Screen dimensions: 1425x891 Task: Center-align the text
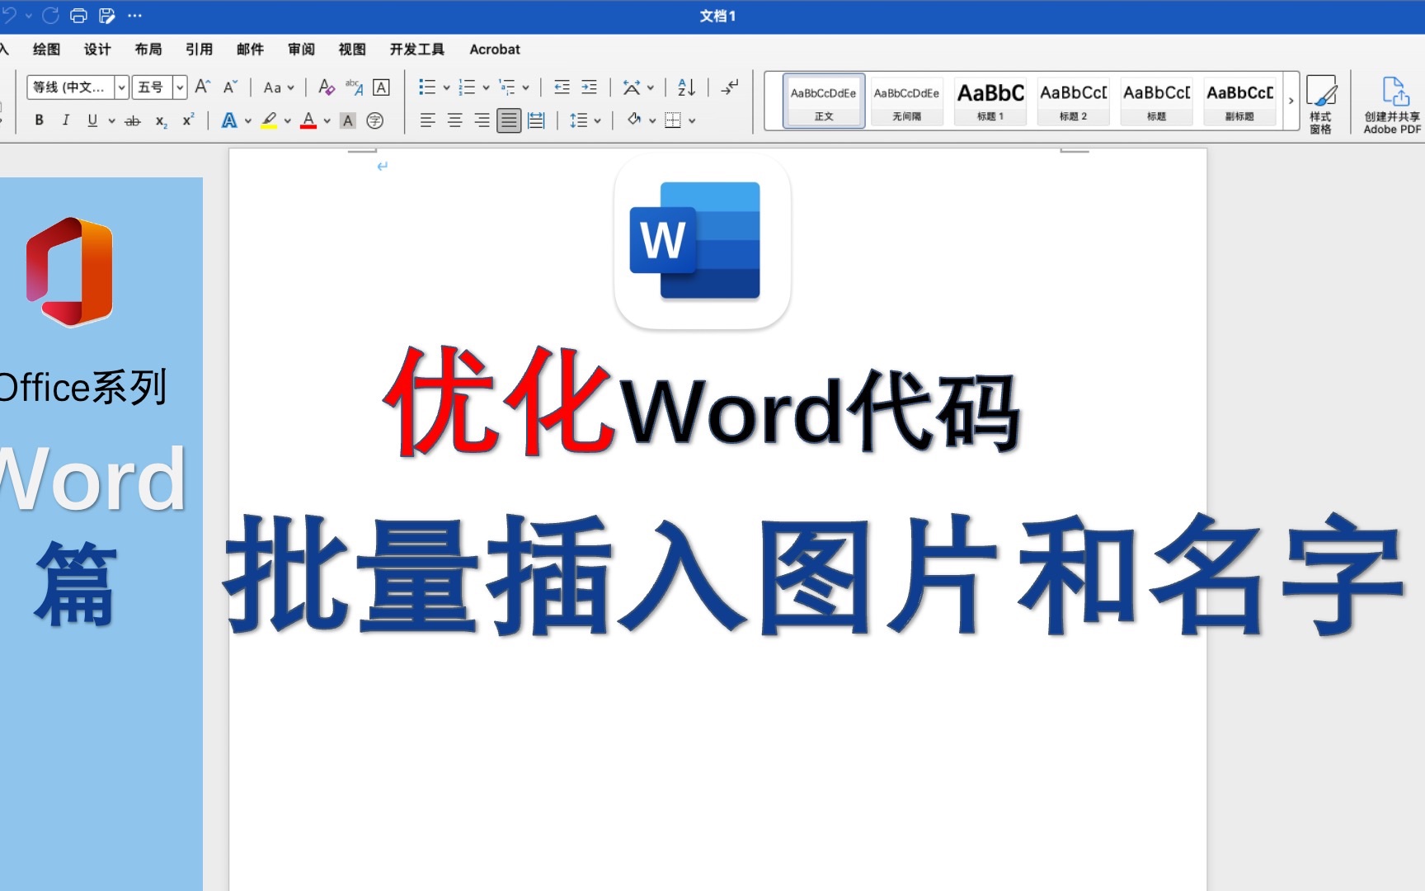pos(454,120)
